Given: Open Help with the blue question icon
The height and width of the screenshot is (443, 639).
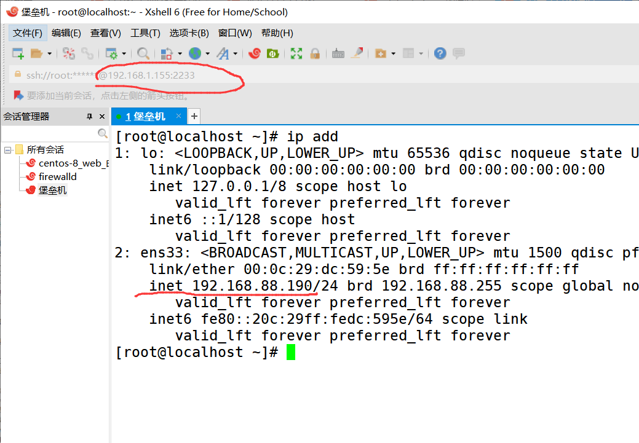Looking at the screenshot, I should click(x=440, y=53).
